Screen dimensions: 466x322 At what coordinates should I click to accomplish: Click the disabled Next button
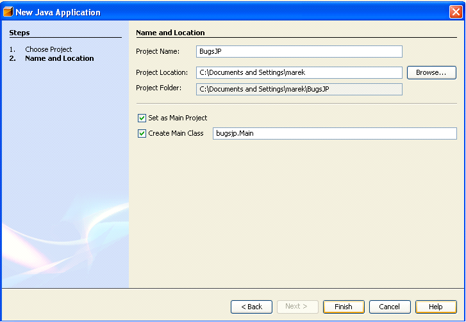pyautogui.click(x=297, y=307)
